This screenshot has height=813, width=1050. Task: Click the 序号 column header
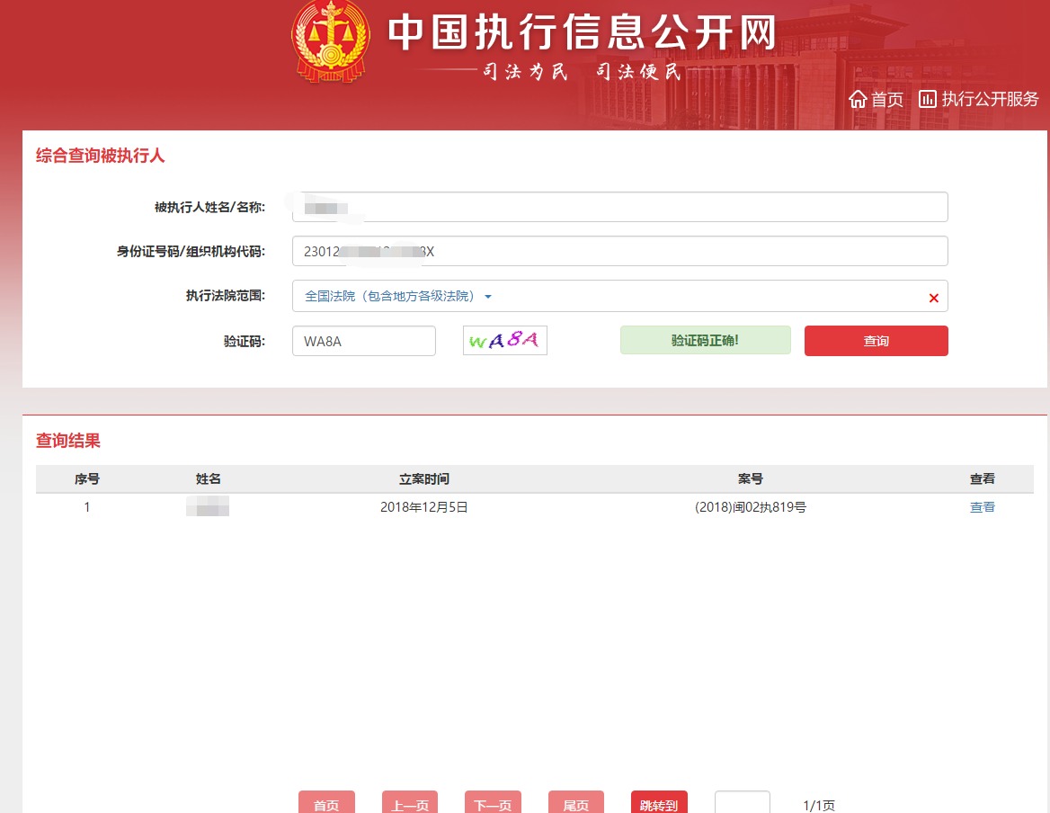click(x=87, y=478)
